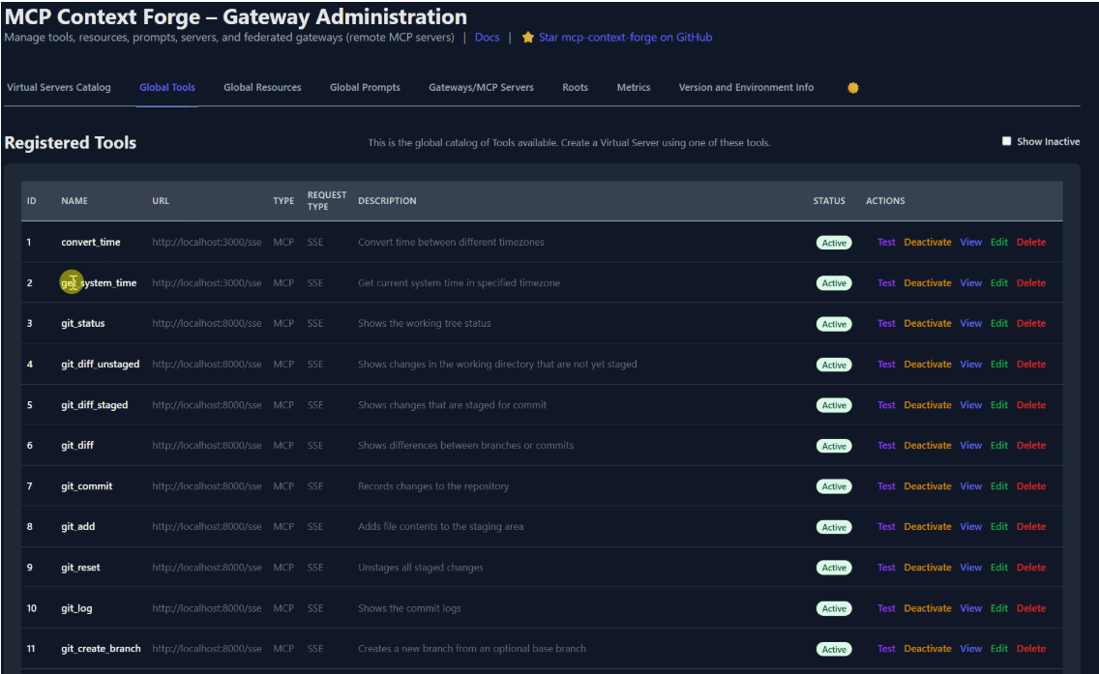Switch to the Global Tools tab
Image resolution: width=1099 pixels, height=674 pixels.
[x=166, y=88]
